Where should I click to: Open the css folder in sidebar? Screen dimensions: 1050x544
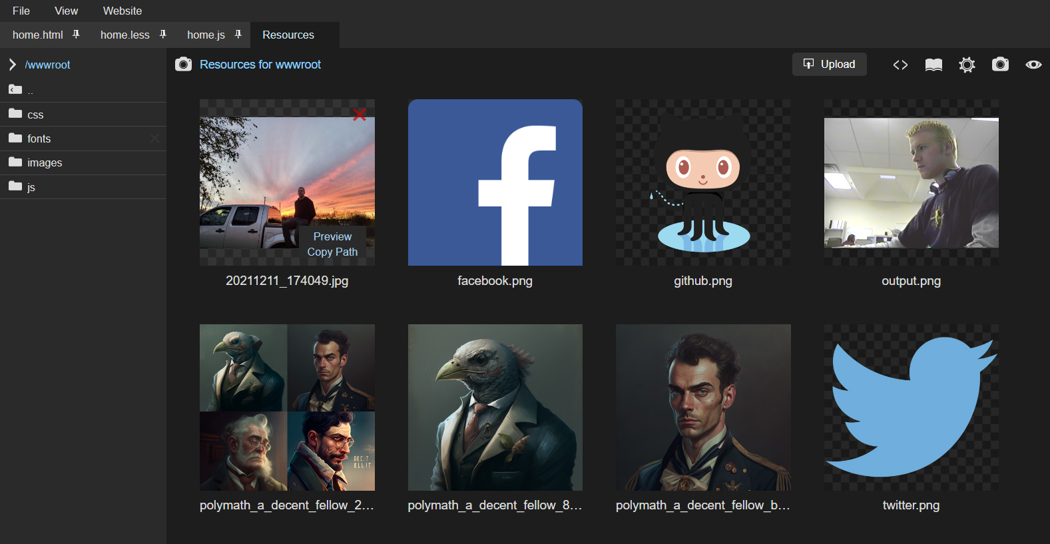35,115
